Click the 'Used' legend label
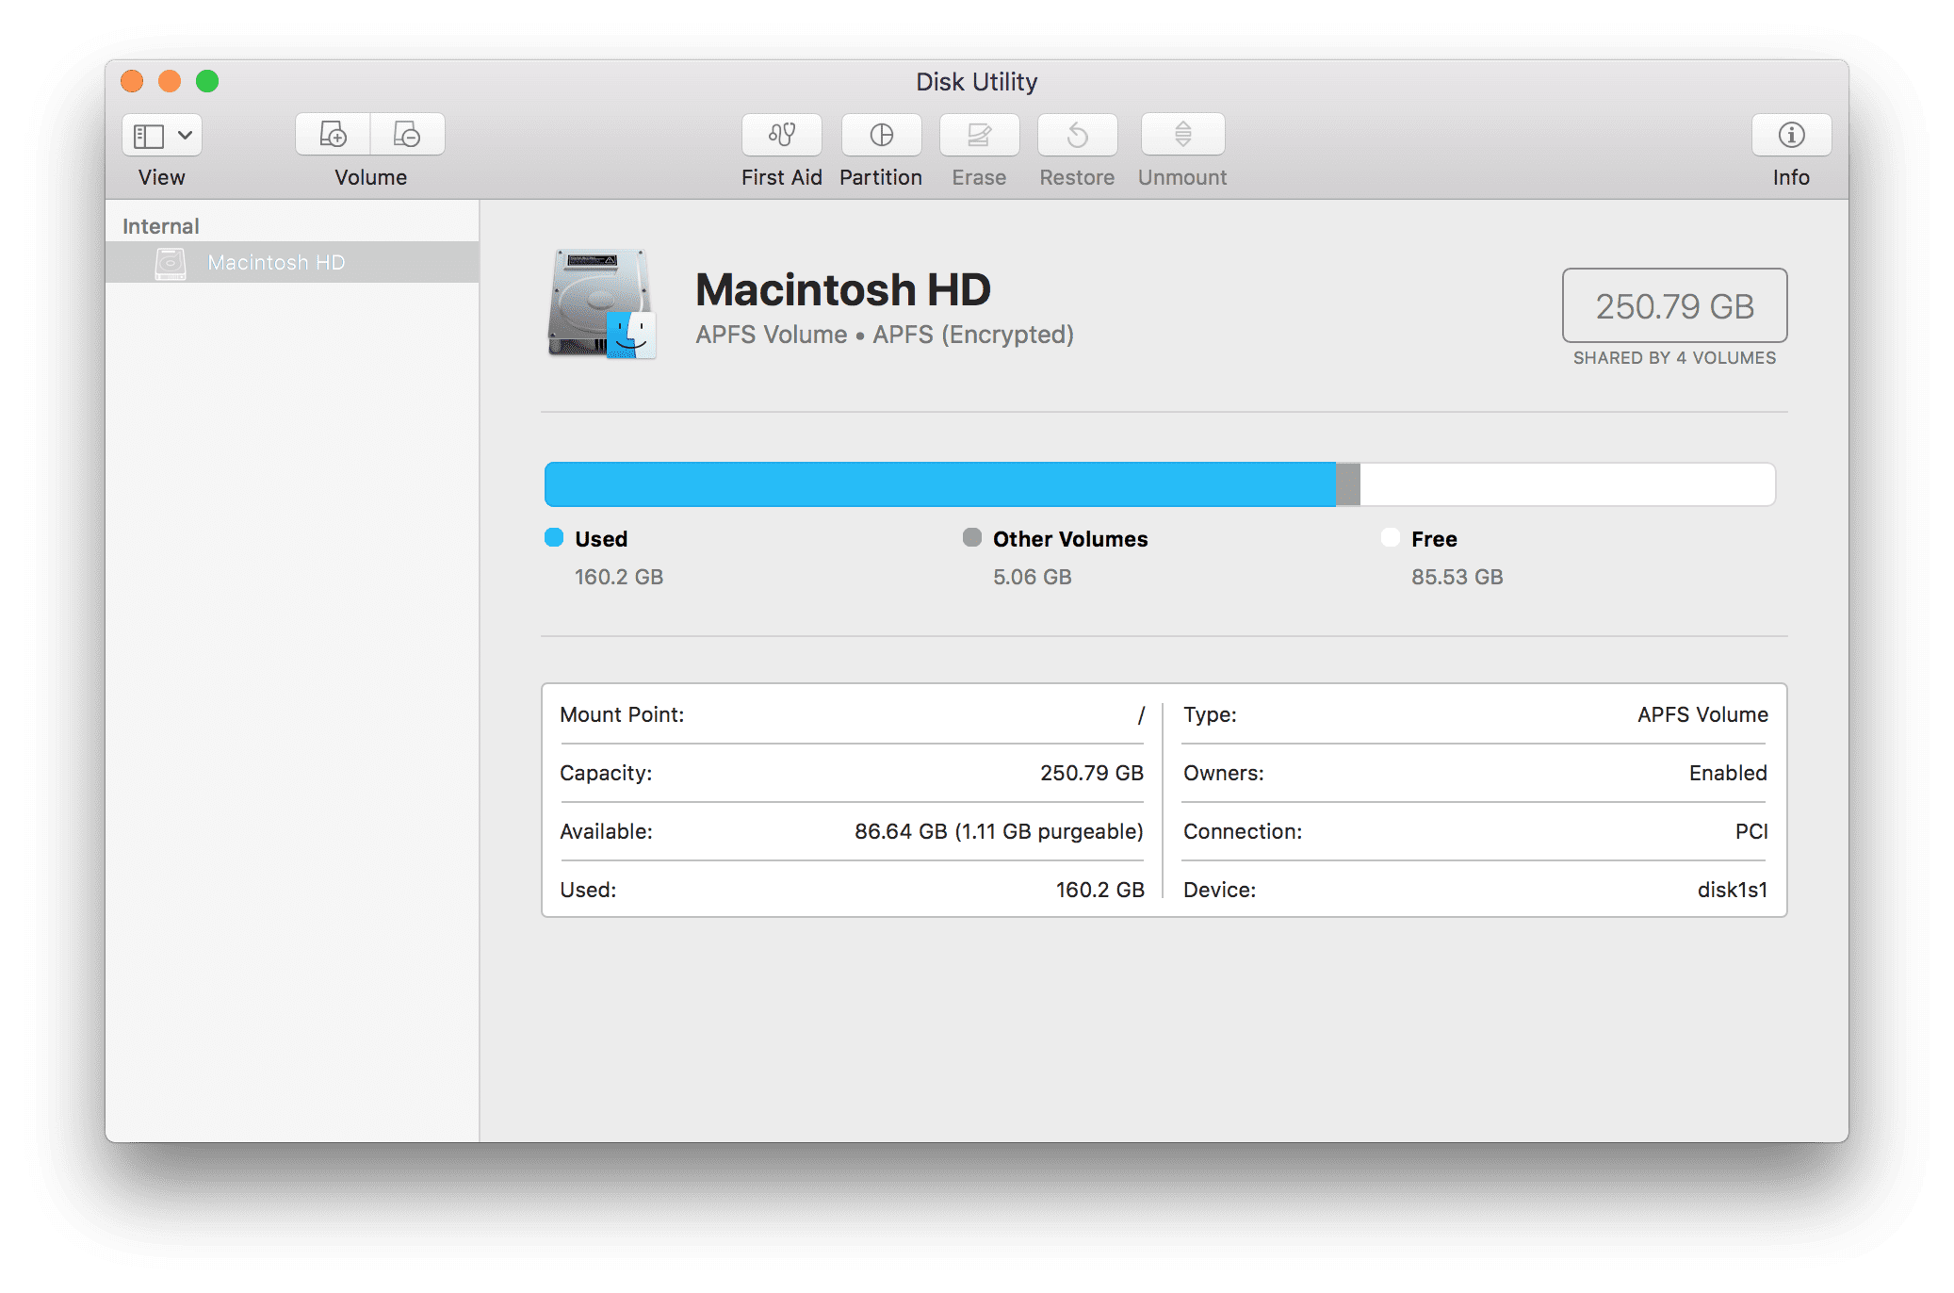The image size is (1954, 1293). click(x=601, y=539)
